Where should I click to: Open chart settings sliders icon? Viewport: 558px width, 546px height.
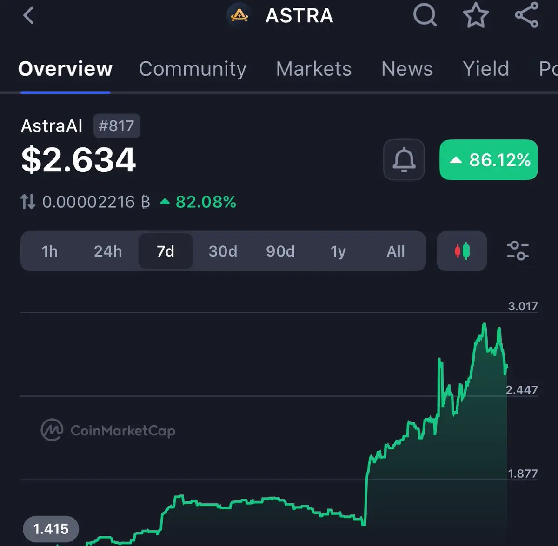tap(518, 251)
